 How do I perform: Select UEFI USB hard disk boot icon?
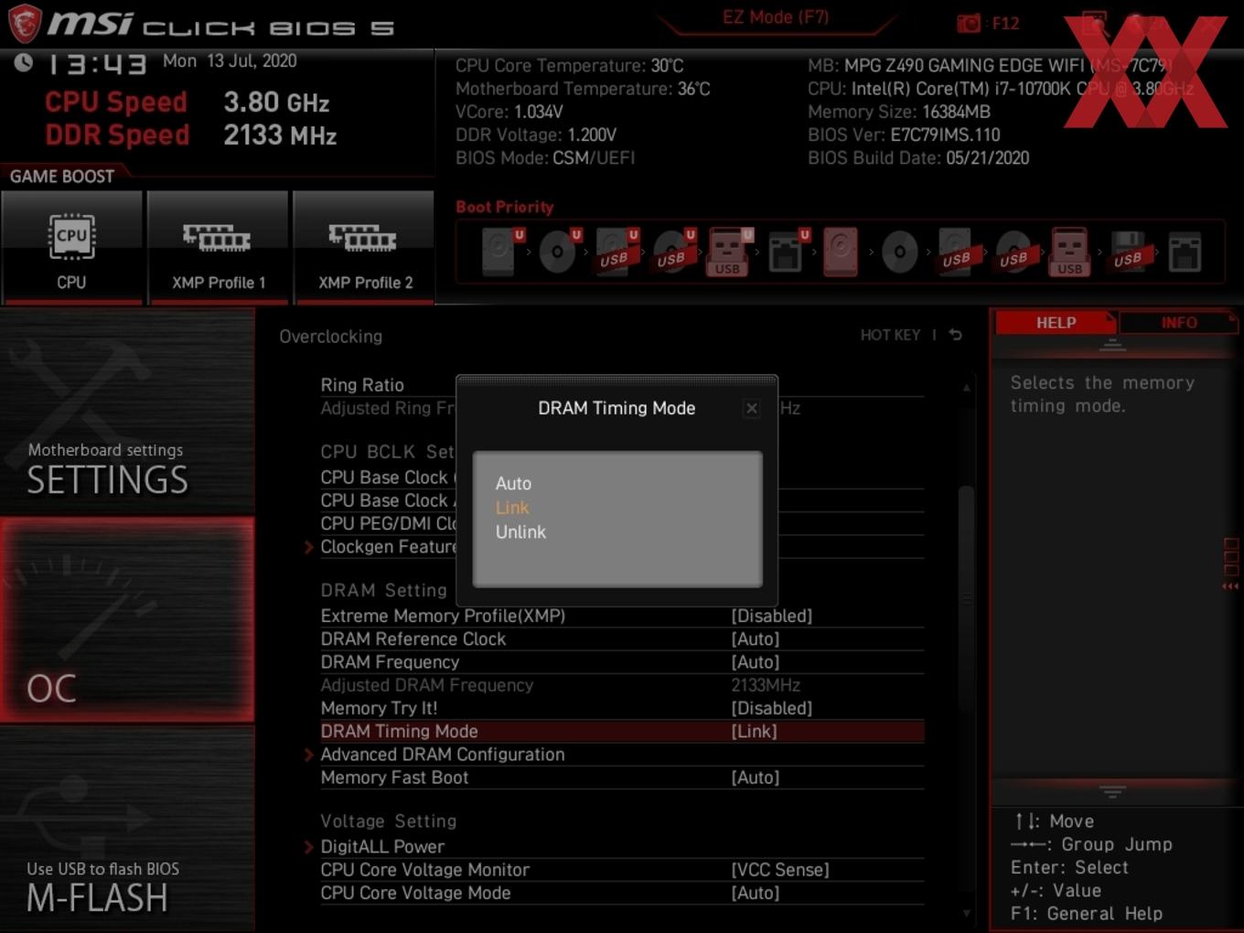click(x=615, y=252)
